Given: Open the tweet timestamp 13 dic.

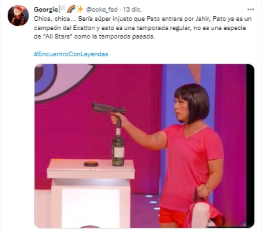Looking at the screenshot, I should [x=133, y=10].
